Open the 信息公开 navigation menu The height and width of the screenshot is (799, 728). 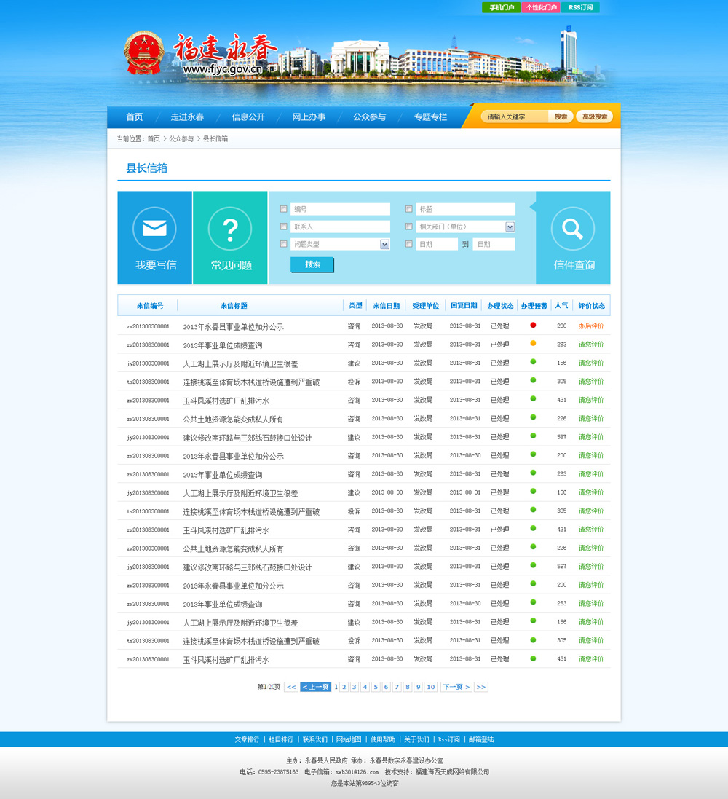pyautogui.click(x=248, y=117)
